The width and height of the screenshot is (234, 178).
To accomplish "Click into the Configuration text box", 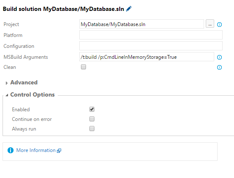I will (x=151, y=46).
